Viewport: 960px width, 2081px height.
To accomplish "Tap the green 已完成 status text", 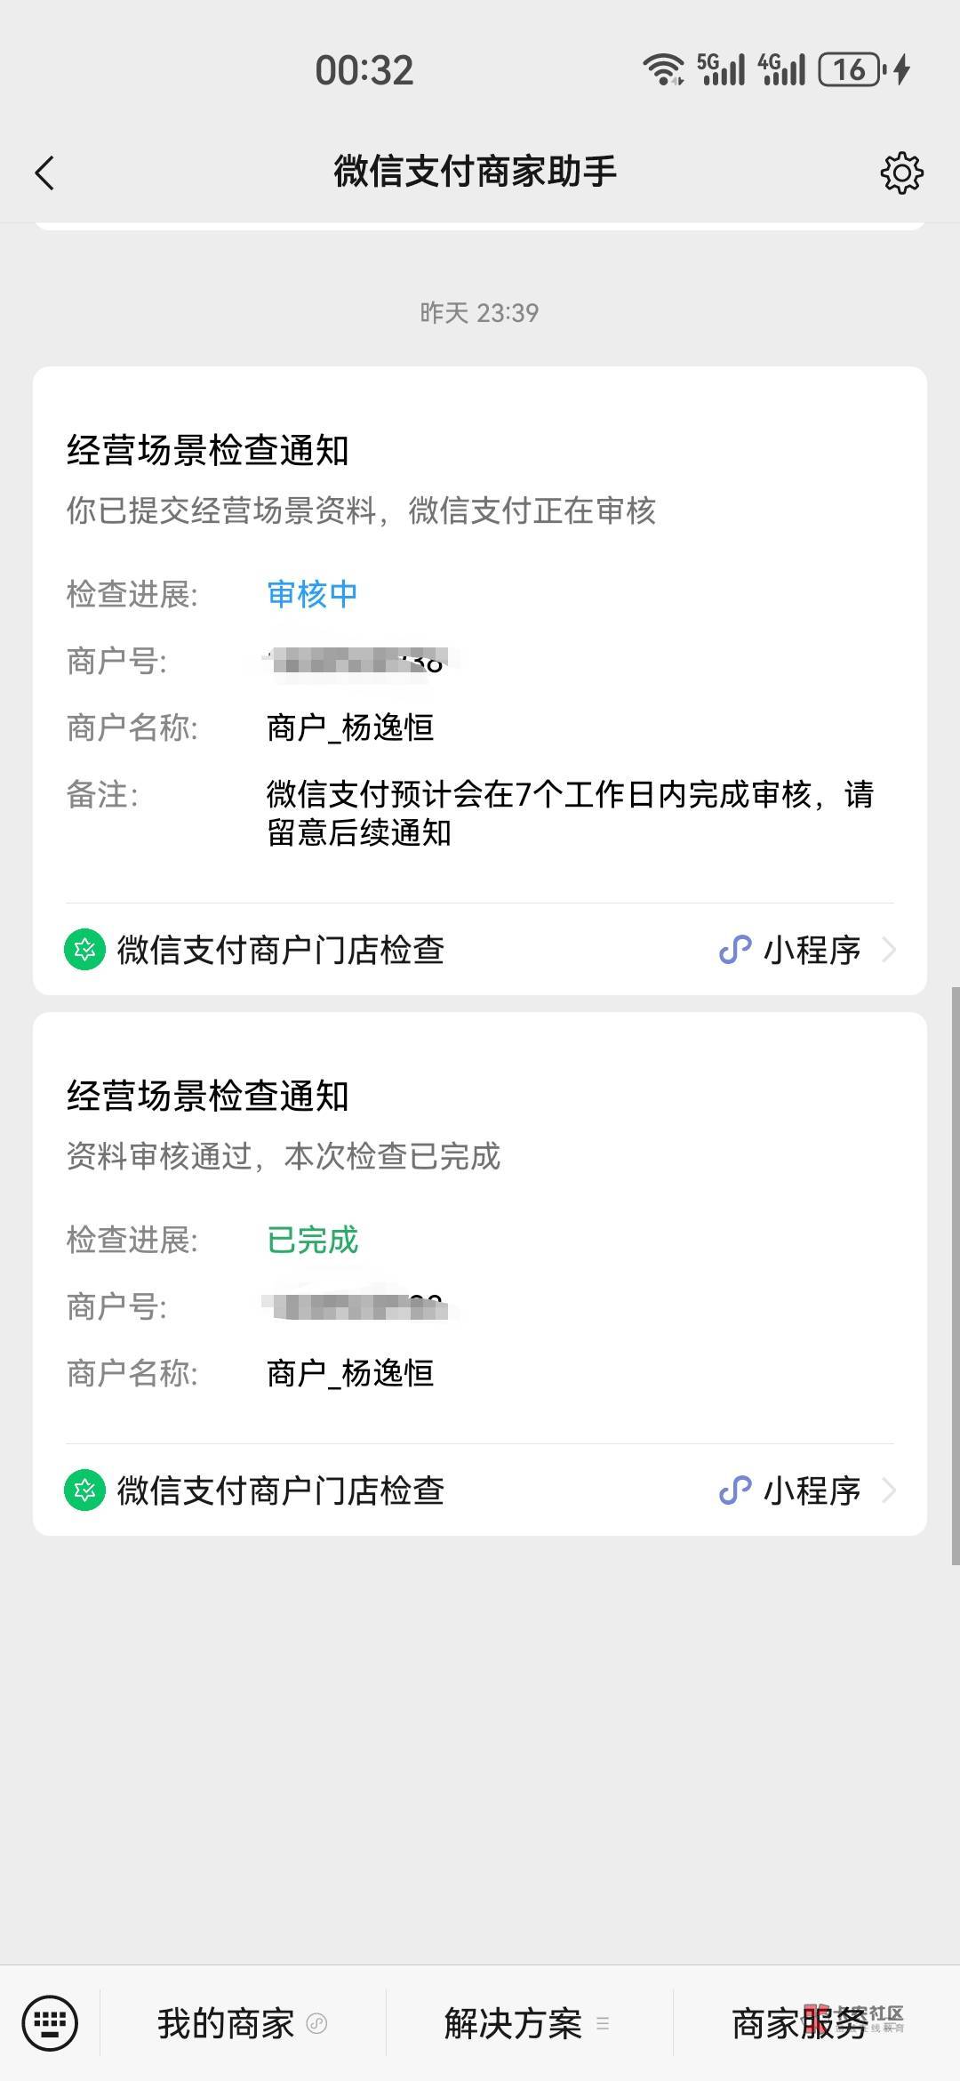I will [312, 1240].
